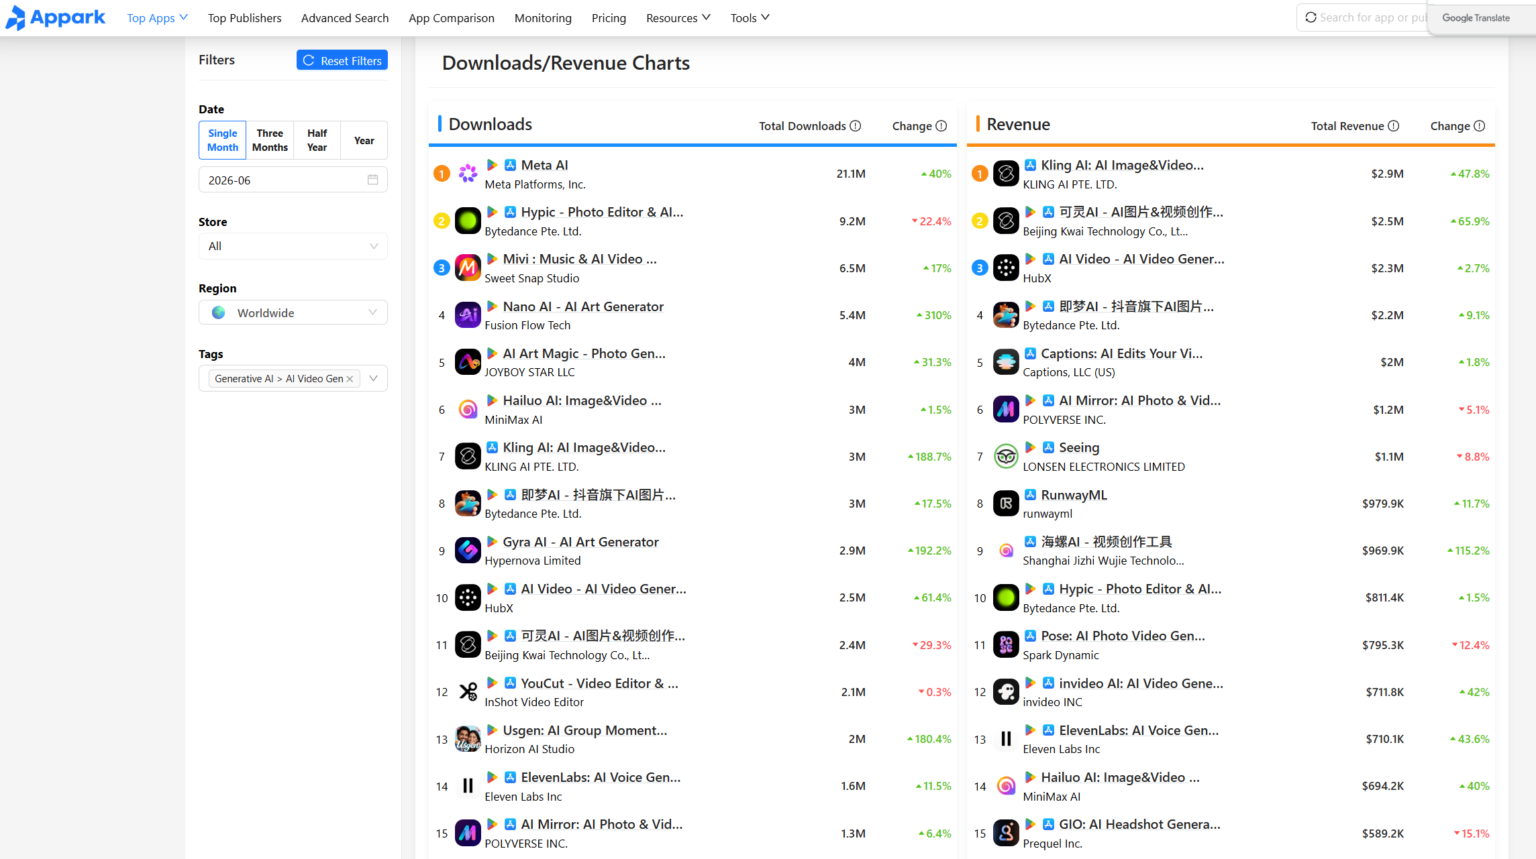
Task: Select the Half Year date range
Action: [x=317, y=140]
